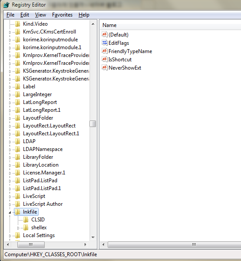Viewport: 241px width, 261px height.
Task: Expand the korime.korinputmodule.1 key
Action: coord(10,48)
